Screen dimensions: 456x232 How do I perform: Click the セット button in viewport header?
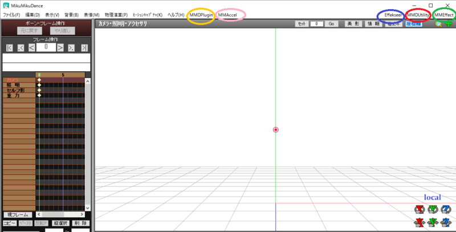(x=302, y=24)
